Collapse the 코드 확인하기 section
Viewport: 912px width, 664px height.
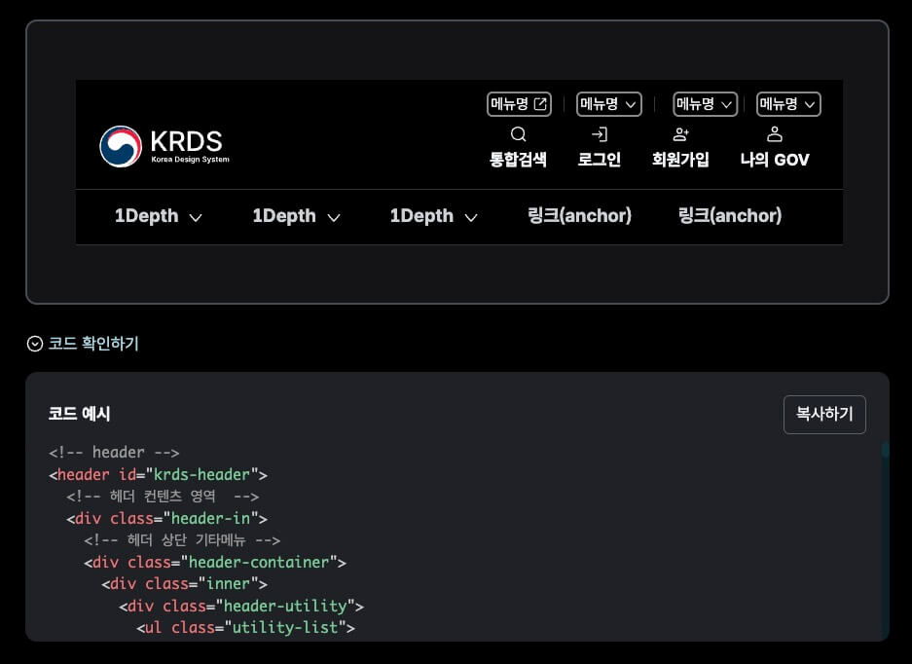pyautogui.click(x=83, y=344)
